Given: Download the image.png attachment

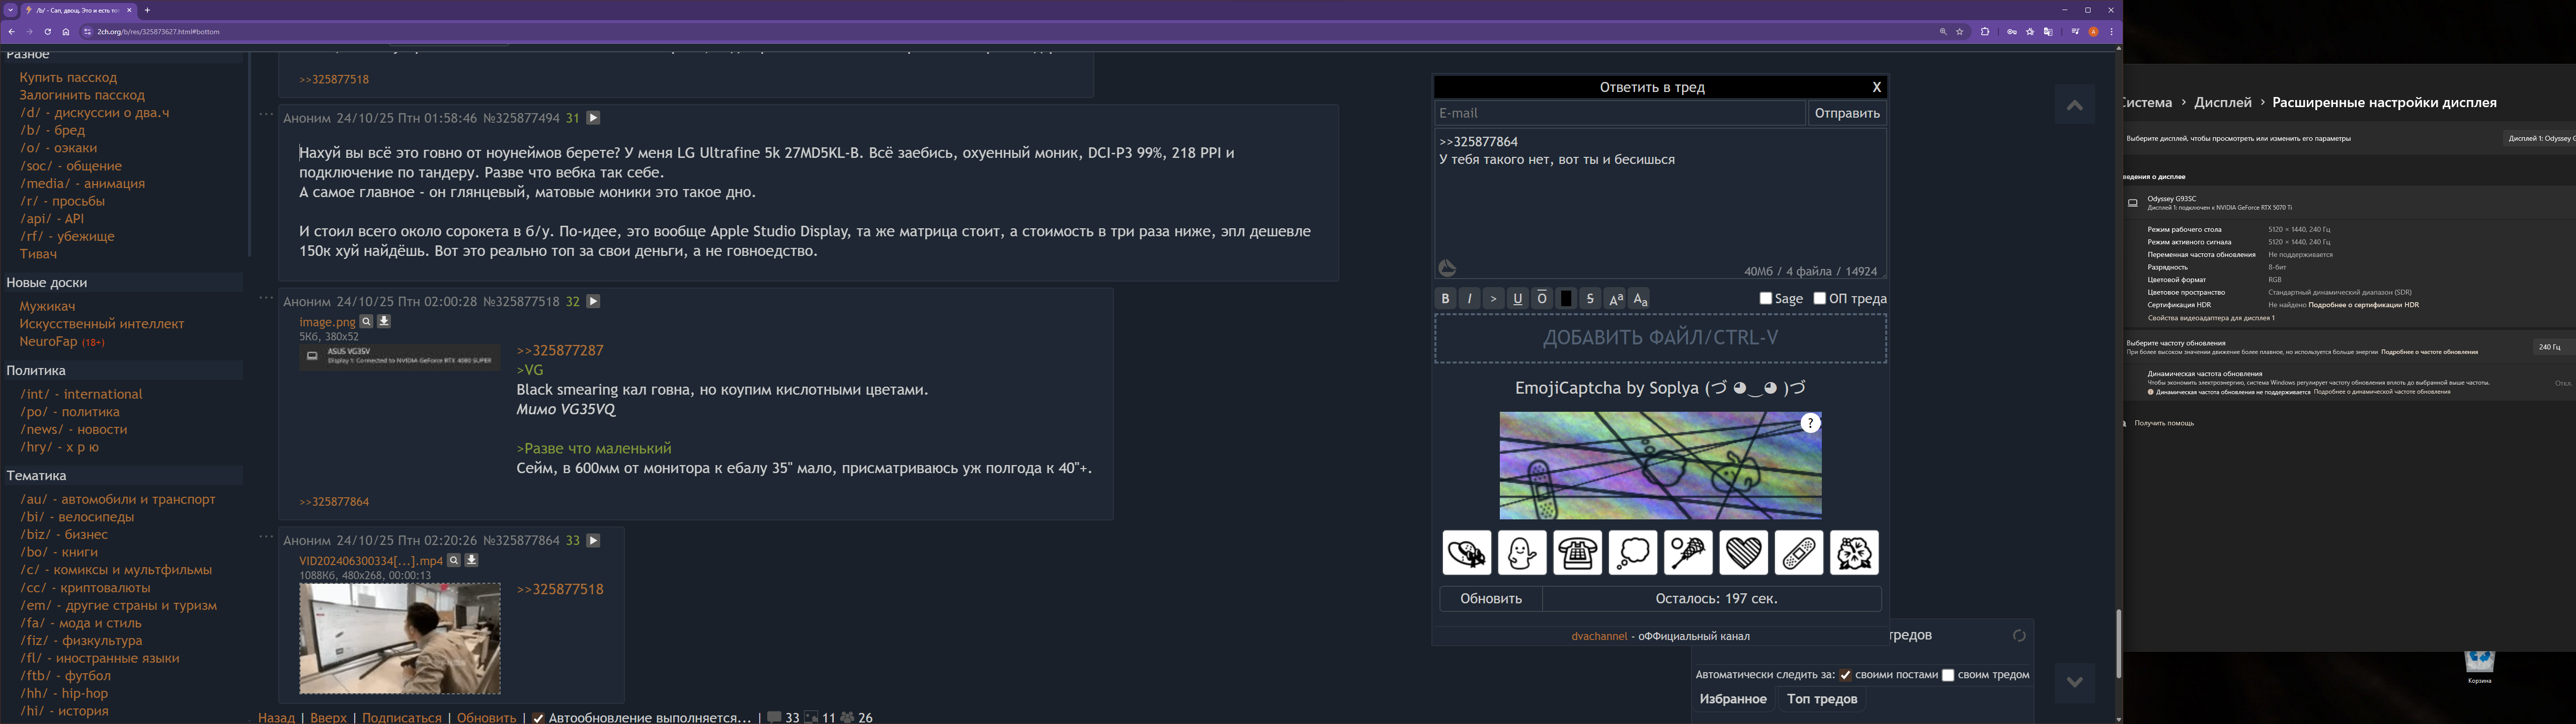Looking at the screenshot, I should [384, 322].
